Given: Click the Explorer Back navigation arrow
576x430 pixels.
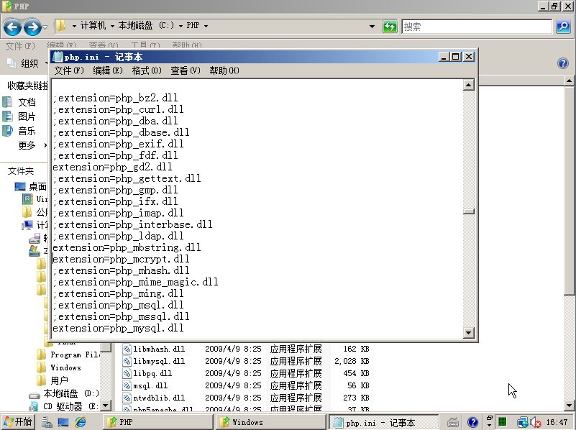Looking at the screenshot, I should [12, 27].
